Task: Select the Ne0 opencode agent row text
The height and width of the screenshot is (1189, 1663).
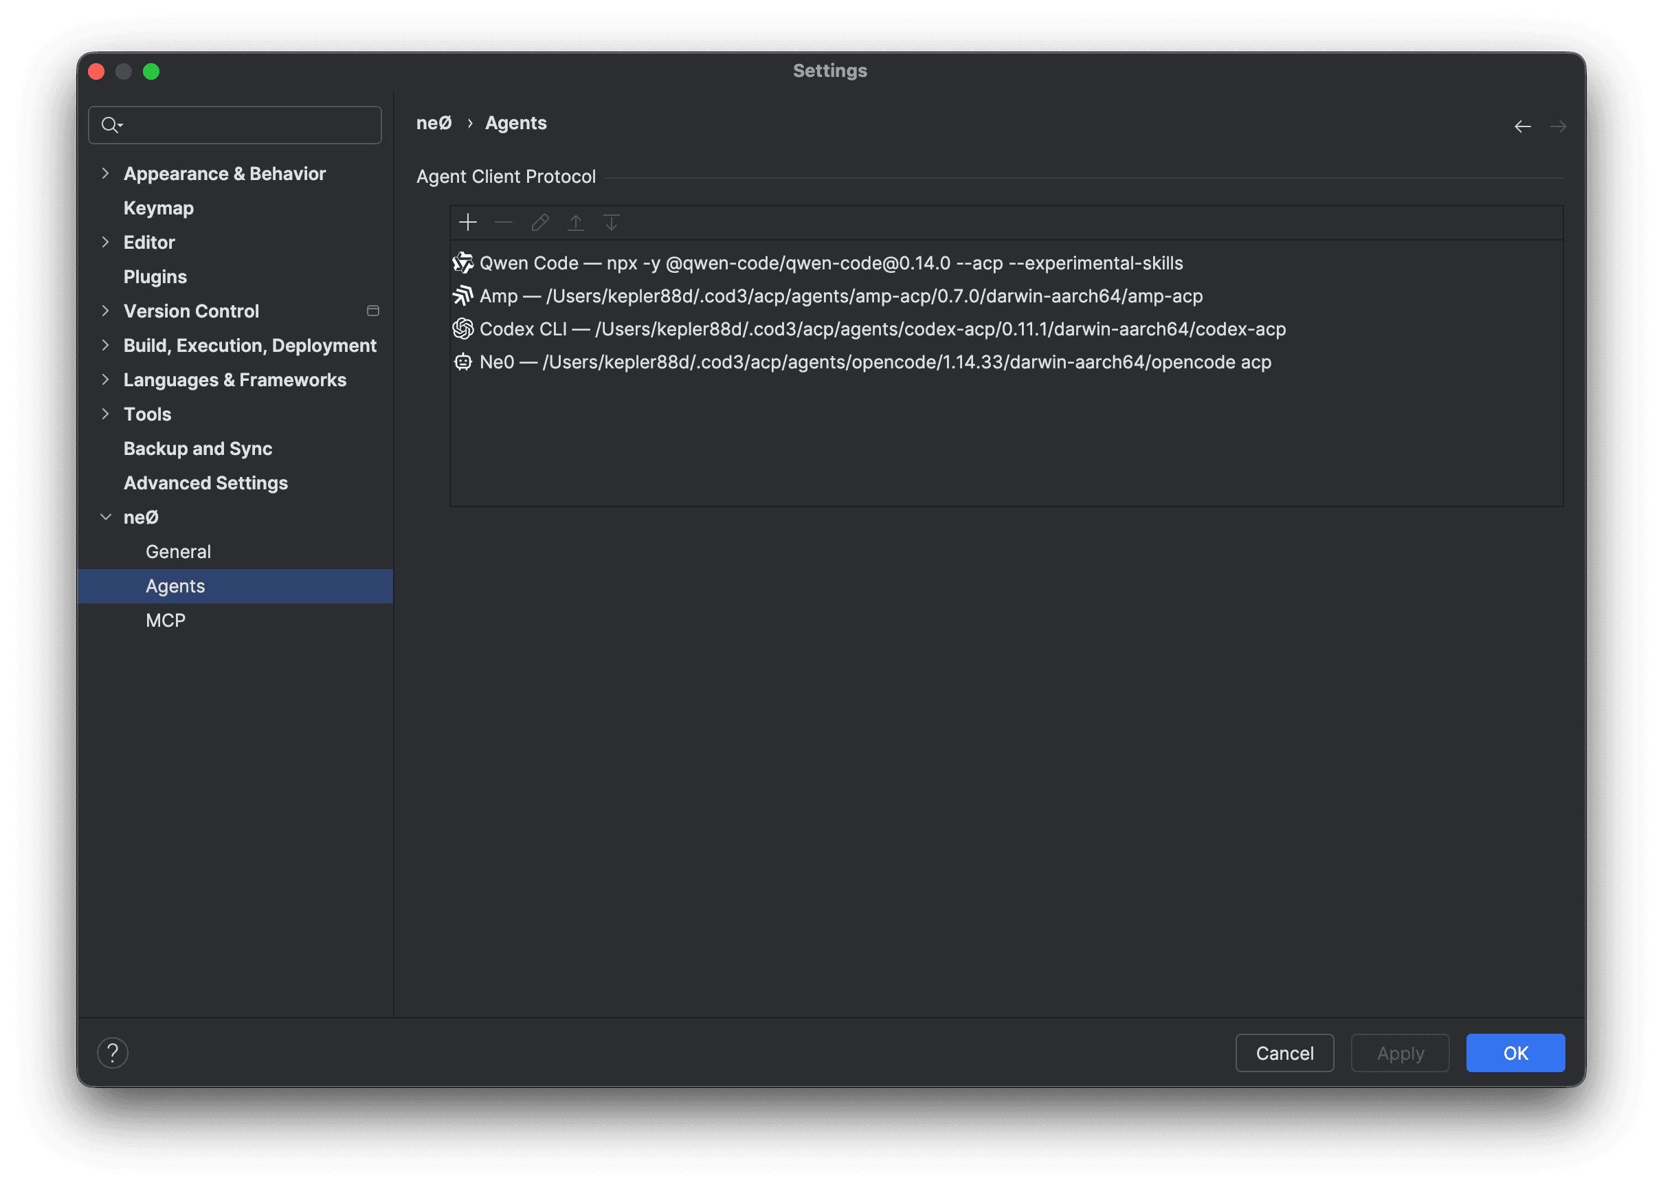Action: (875, 362)
